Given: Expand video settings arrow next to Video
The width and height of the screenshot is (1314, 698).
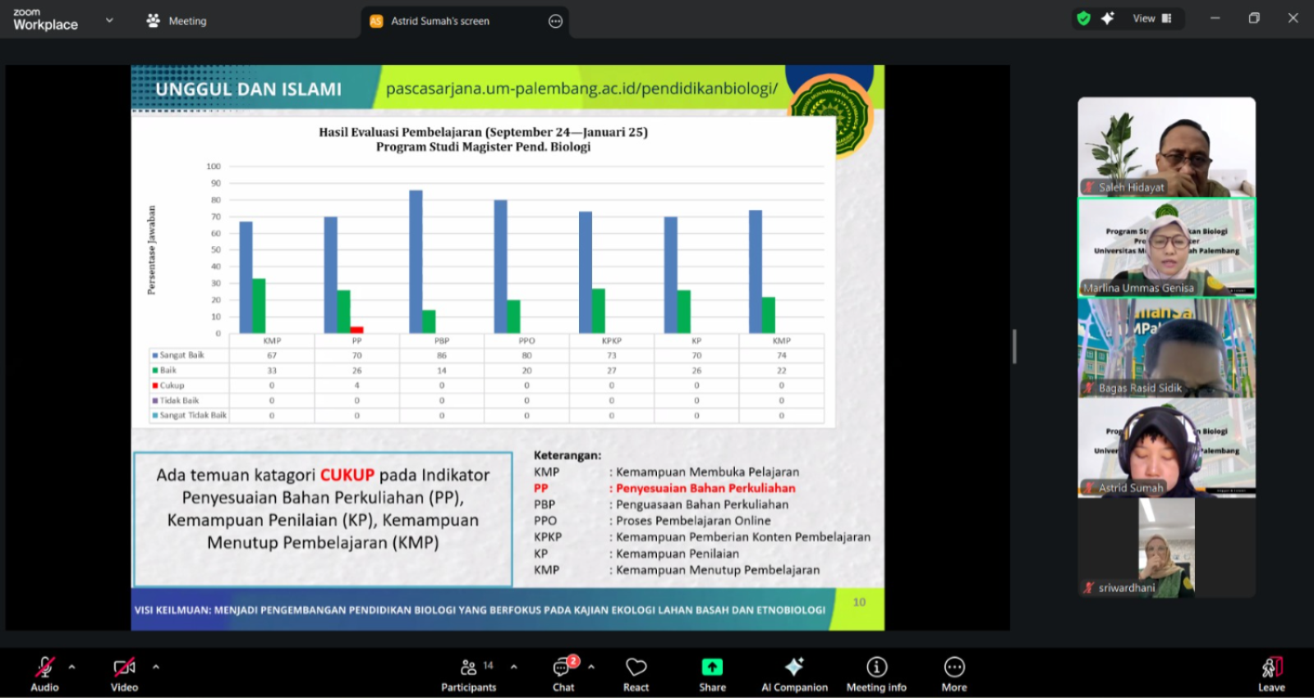Looking at the screenshot, I should pyautogui.click(x=156, y=667).
